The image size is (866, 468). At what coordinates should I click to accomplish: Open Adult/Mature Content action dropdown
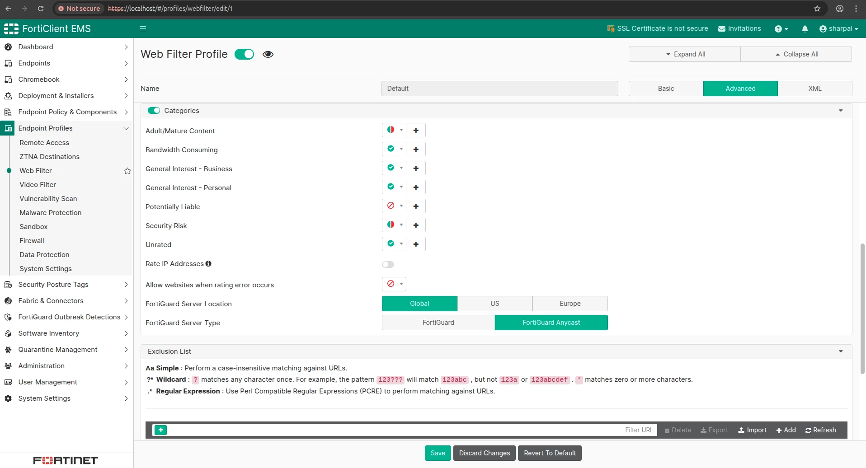coord(394,131)
